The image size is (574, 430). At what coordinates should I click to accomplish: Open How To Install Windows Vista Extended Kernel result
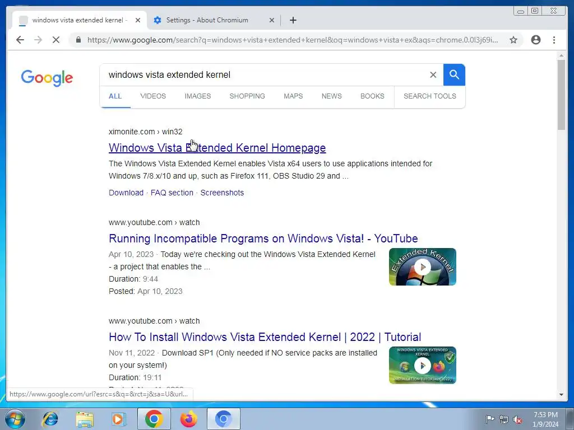click(x=265, y=336)
